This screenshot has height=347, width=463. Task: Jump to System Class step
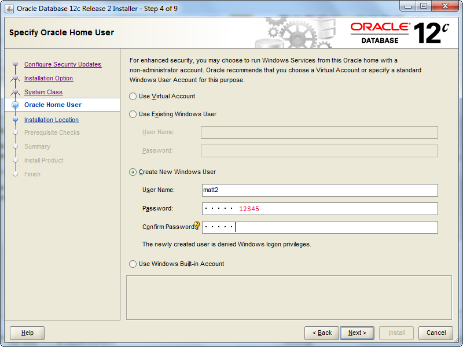[x=43, y=93]
